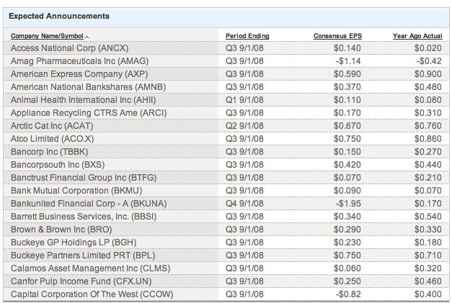Open Amag Pharmaceuticals Inc (AMAG) link
This screenshot has height=303, width=452.
[79, 61]
